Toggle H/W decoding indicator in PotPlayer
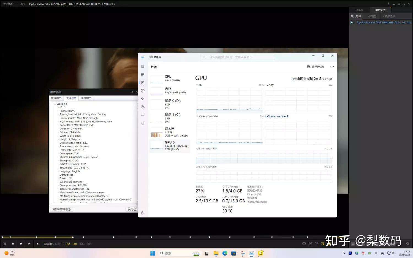 pos(67,244)
